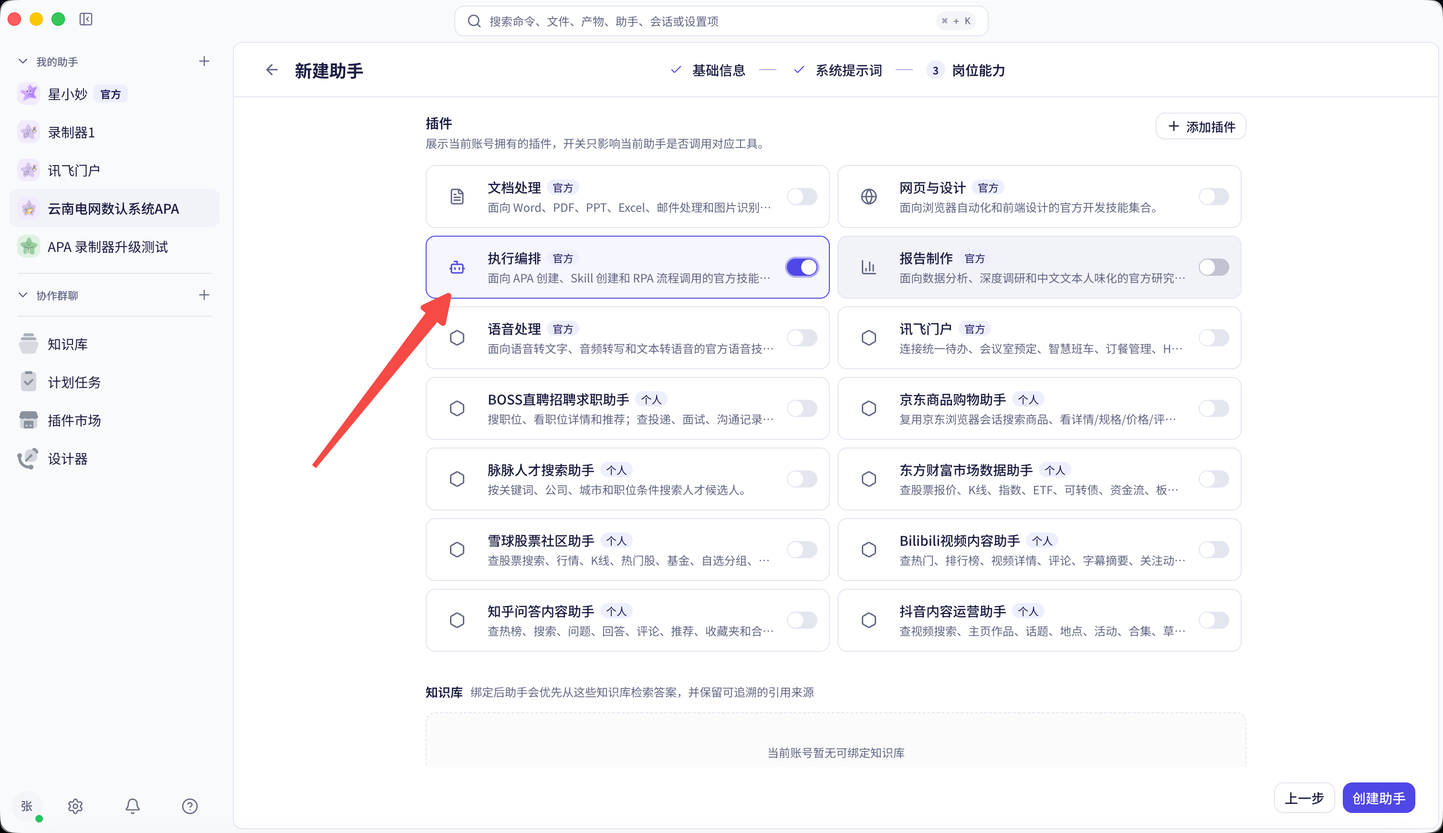Toggle the sidebar collapse icon
This screenshot has height=833, width=1443.
point(86,20)
